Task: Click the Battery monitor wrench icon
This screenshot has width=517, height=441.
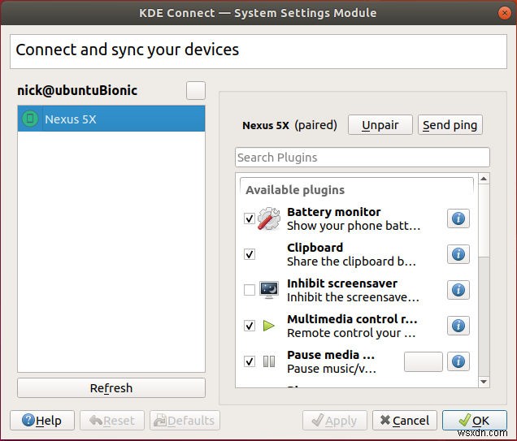Action: pyautogui.click(x=269, y=218)
